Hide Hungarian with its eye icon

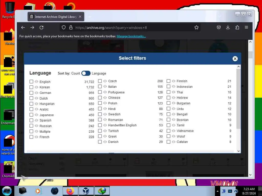point(36,104)
